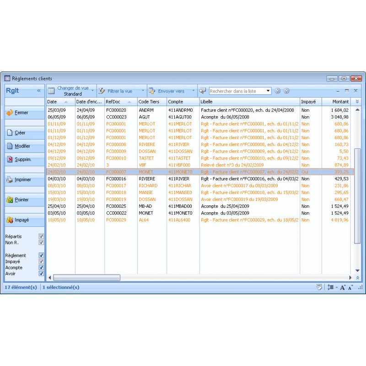The image size is (366, 366).
Task: Click the vertical scrollbar up arrow
Action: tap(357, 110)
